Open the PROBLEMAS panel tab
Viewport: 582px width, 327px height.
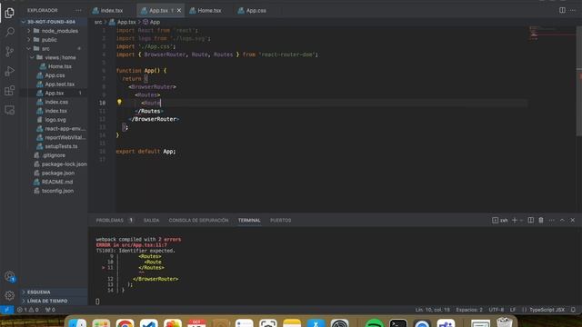tap(109, 220)
